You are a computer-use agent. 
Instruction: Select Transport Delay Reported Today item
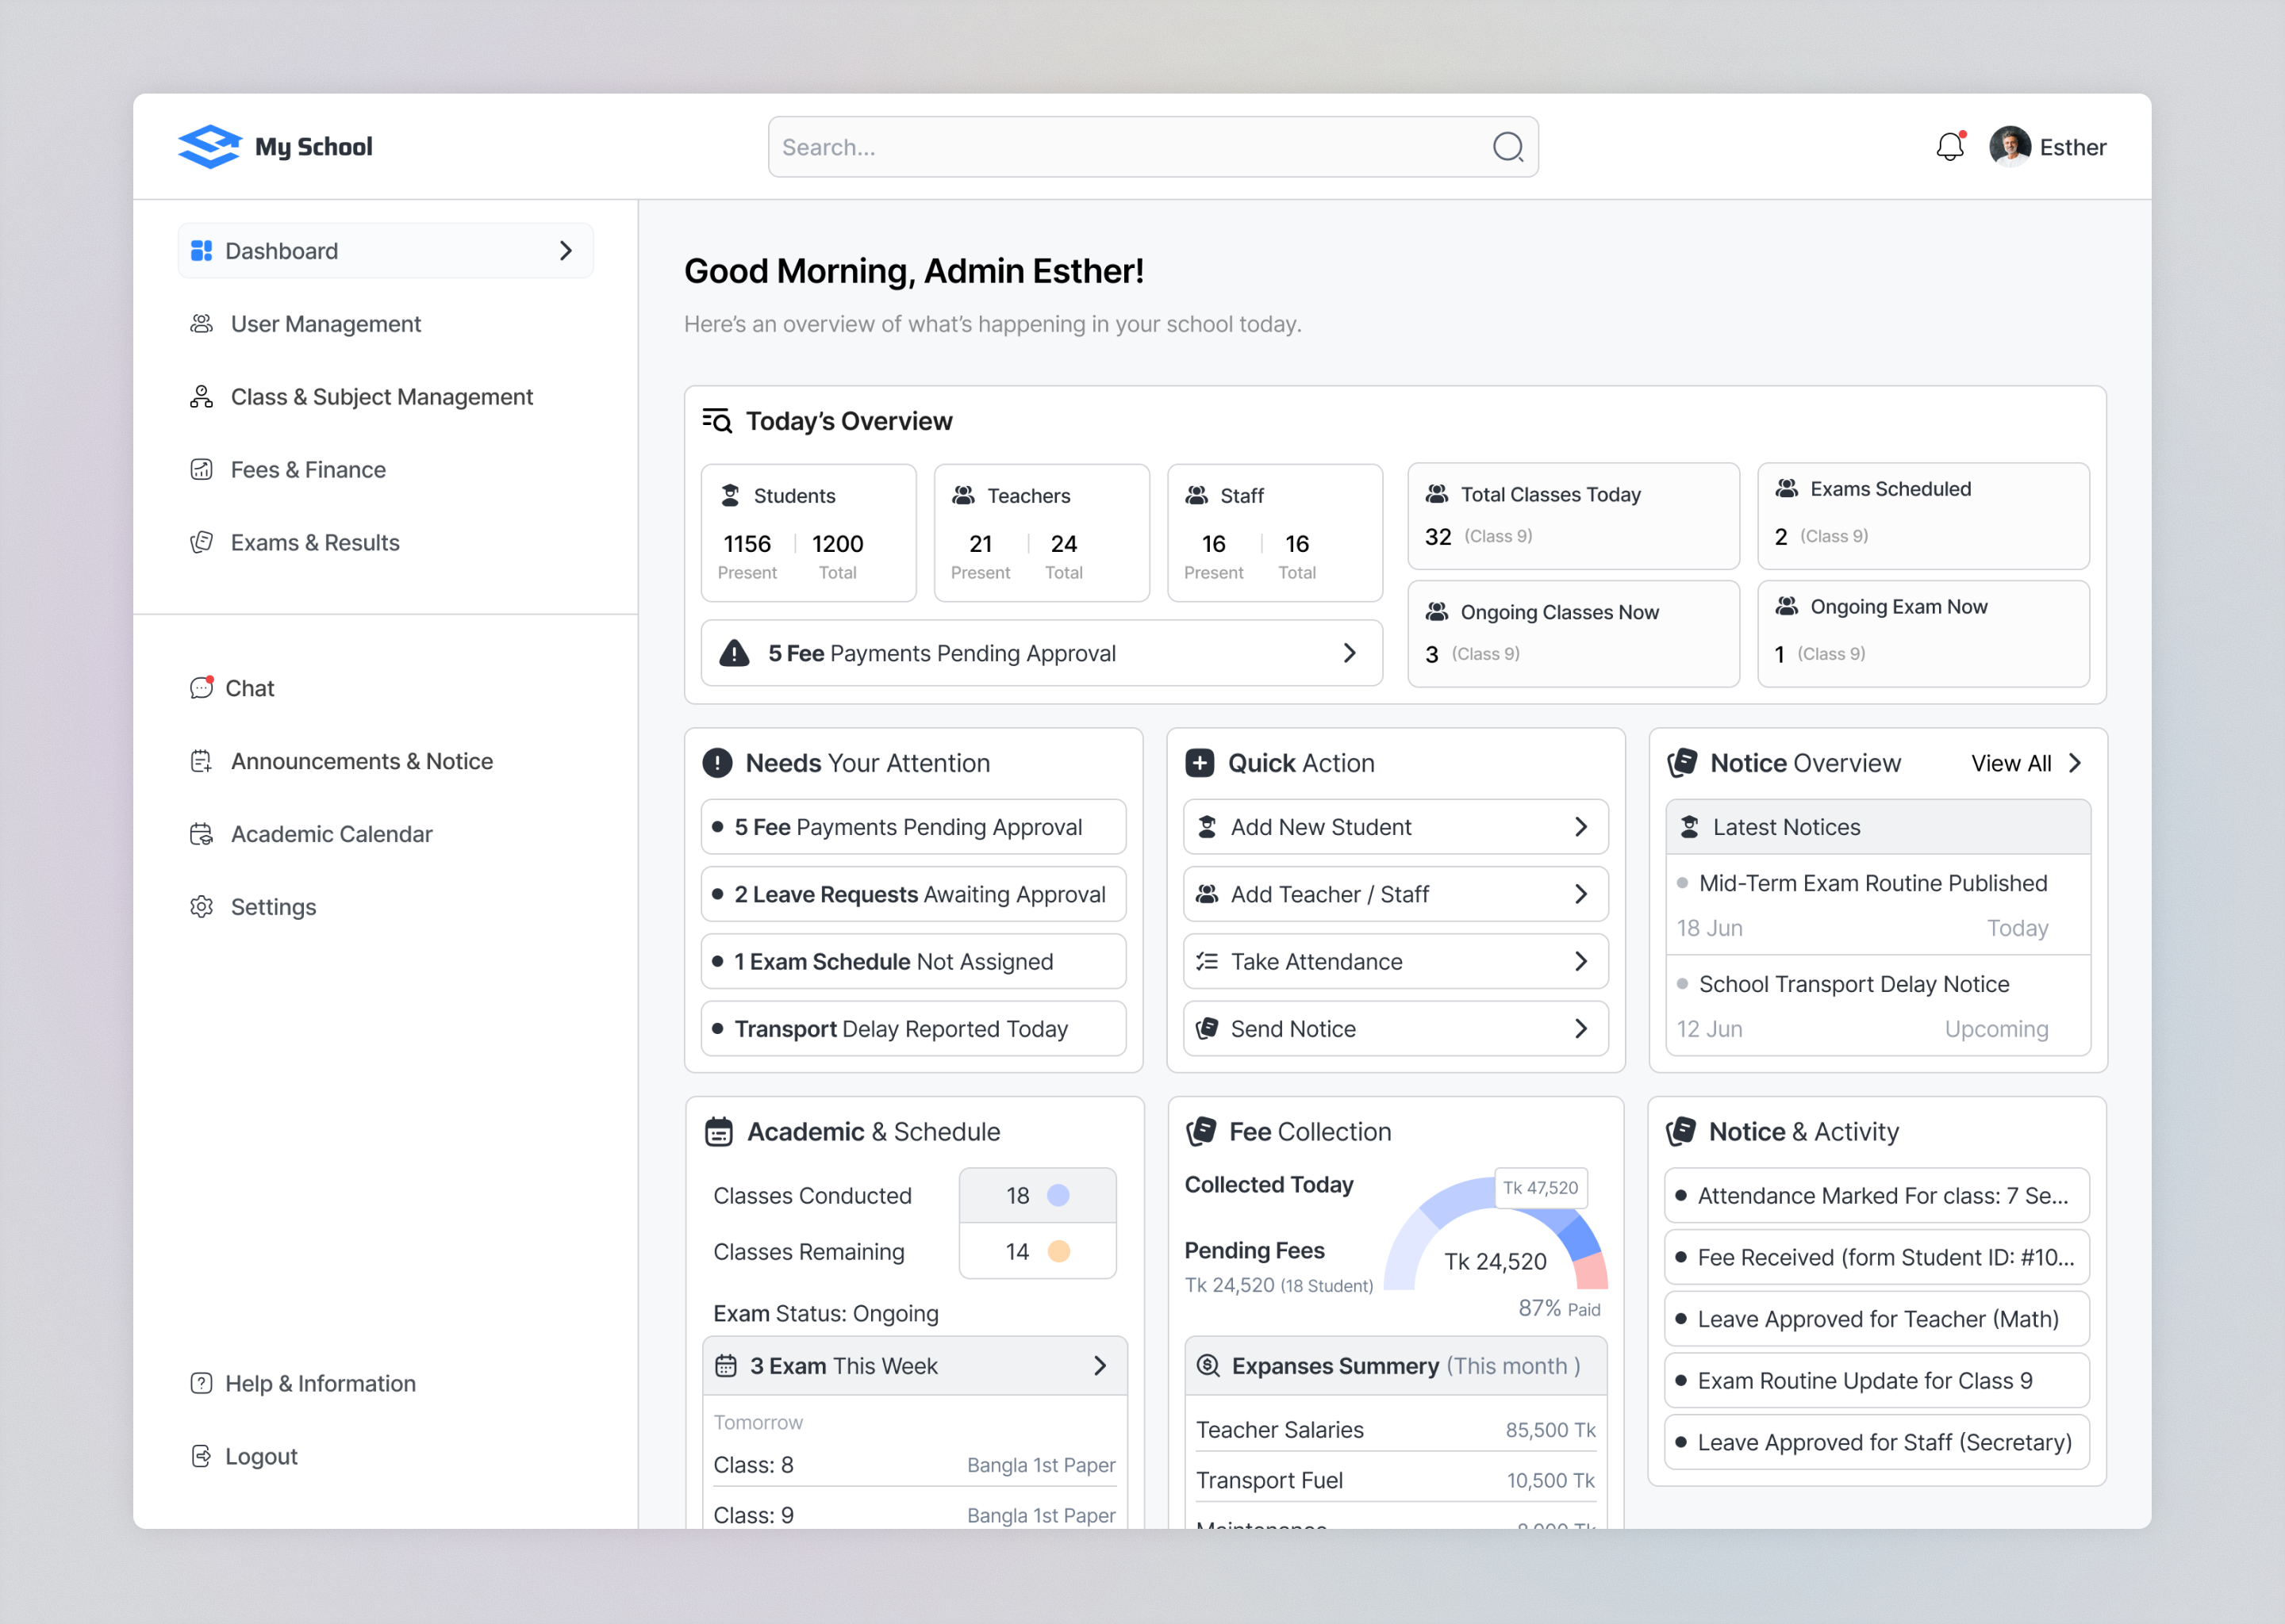pos(913,1029)
